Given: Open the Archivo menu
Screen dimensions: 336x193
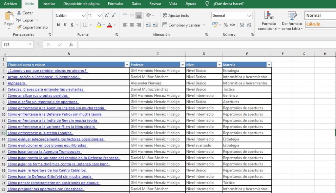Looking at the screenshot, I should 10,4.
